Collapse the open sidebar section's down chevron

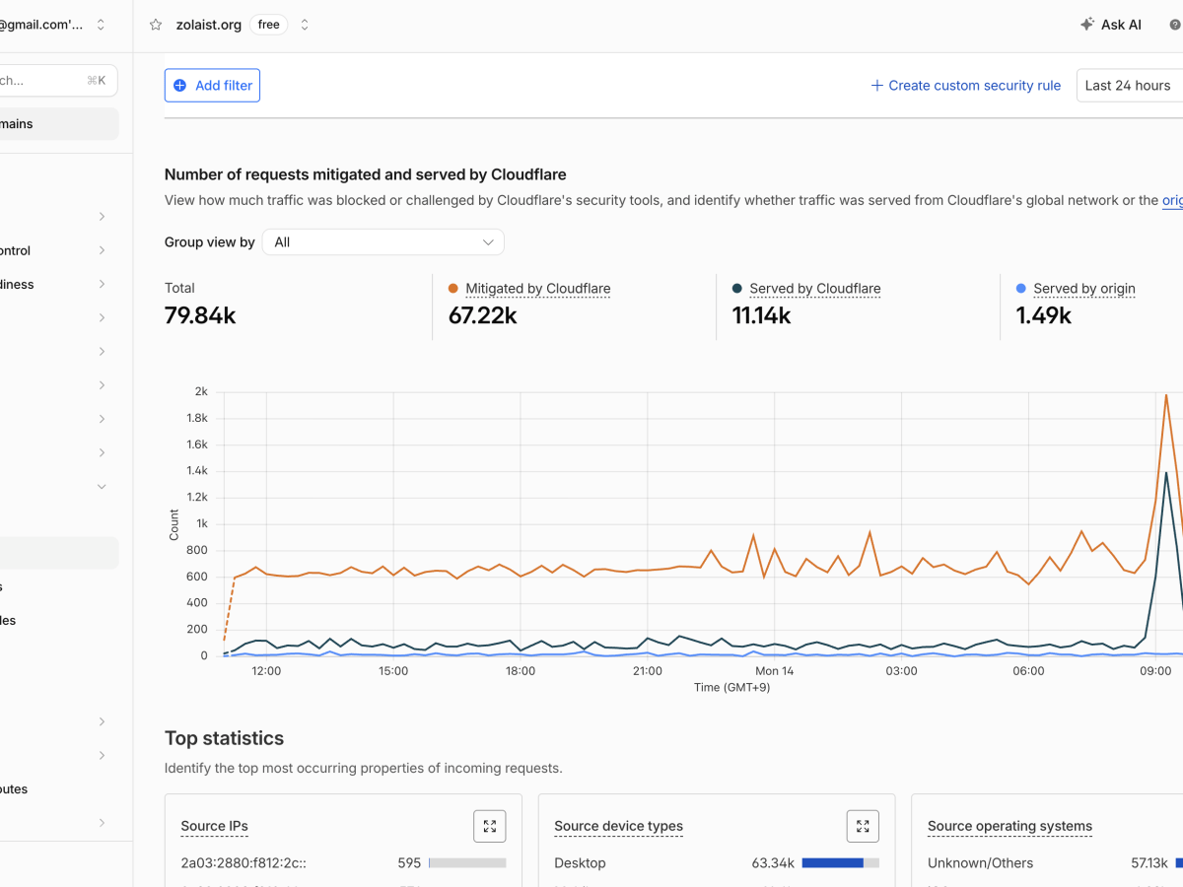(x=102, y=486)
